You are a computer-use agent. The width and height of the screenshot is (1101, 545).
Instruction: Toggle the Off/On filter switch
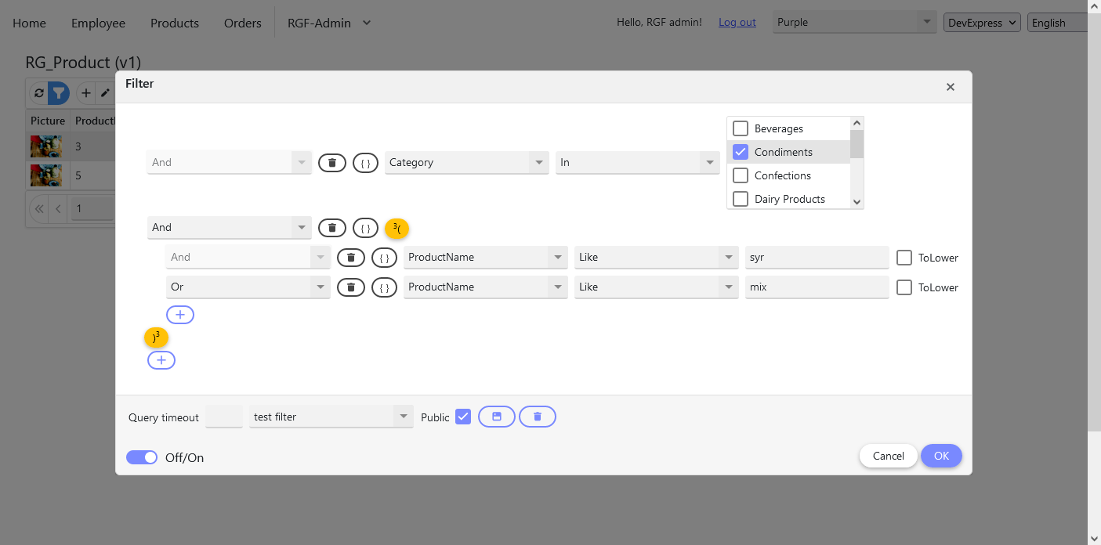[142, 457]
